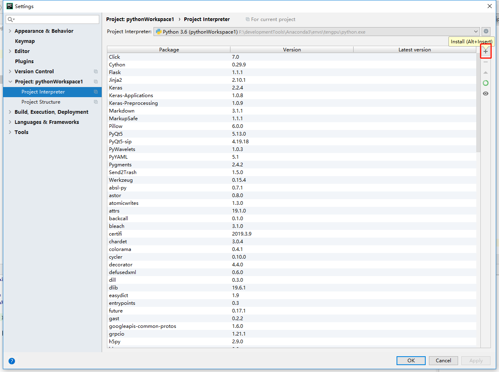Click the Apply button
Viewport: 499px width, 372px height.
[x=476, y=361]
